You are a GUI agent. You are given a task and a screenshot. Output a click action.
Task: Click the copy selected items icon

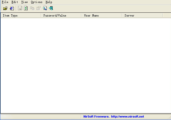tap(32, 8)
